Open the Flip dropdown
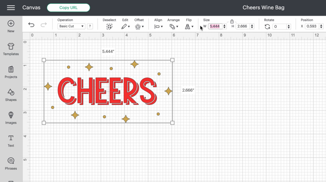Image resolution: width=326 pixels, height=182 pixels. pyautogui.click(x=189, y=27)
